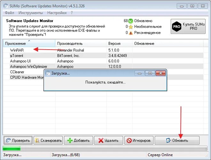Click the version 3.4.8.42449 cell
Viewport: 211px width, 160px height.
[118, 56]
